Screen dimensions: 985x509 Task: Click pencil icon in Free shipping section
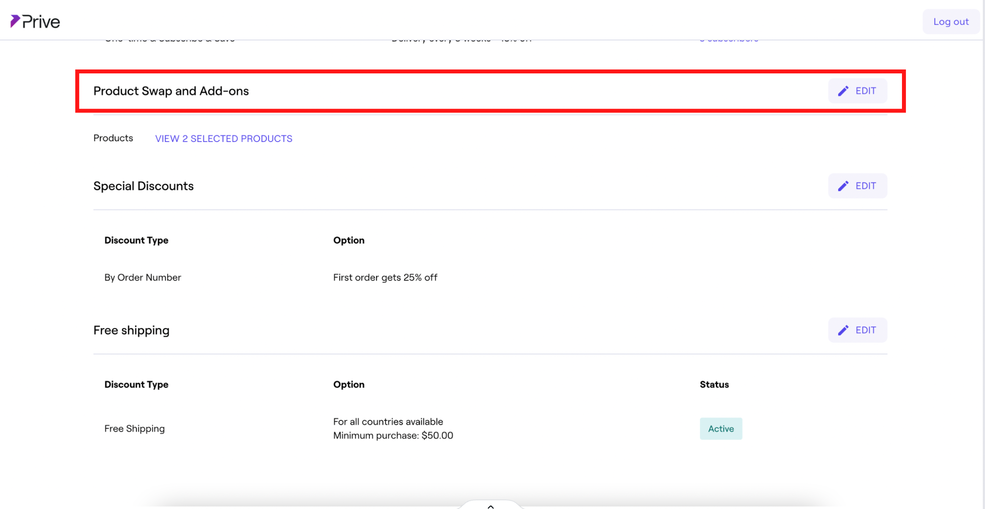(843, 330)
